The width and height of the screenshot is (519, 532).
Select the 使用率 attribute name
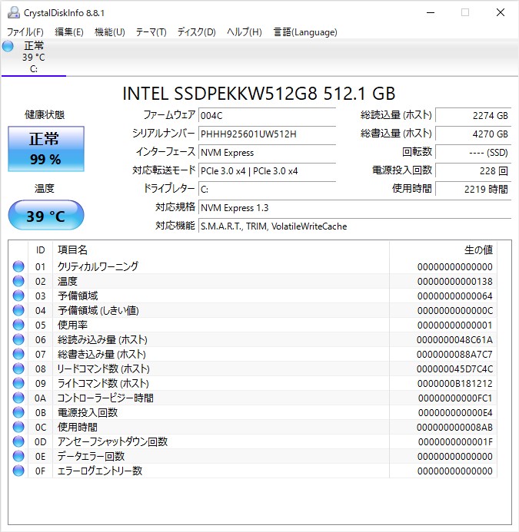click(72, 325)
